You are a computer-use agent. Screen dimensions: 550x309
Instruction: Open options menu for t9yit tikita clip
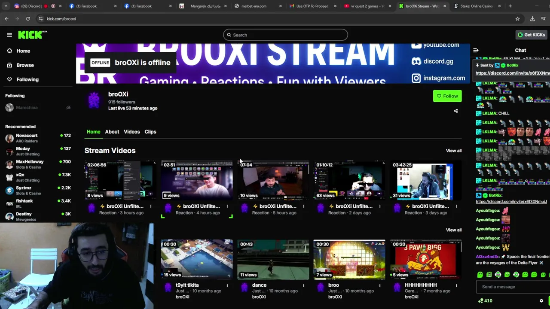coord(227,285)
